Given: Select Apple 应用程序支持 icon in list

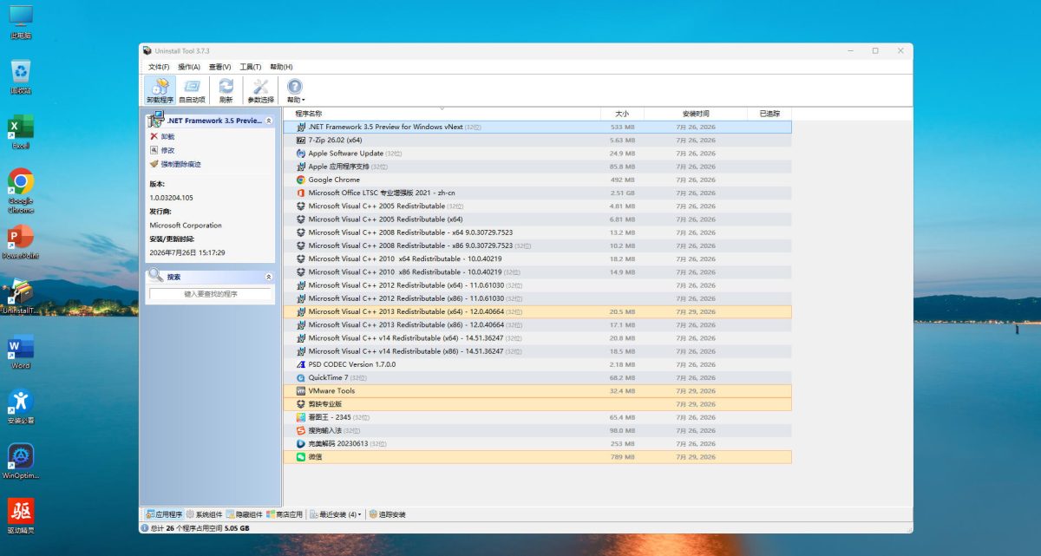Looking at the screenshot, I should click(301, 167).
